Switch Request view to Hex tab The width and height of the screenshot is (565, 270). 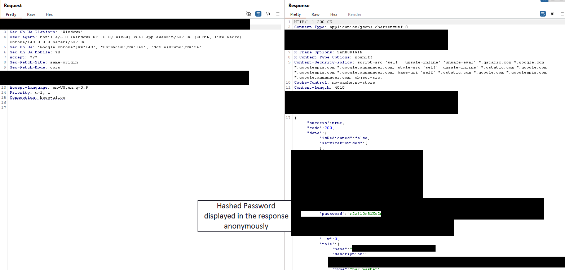click(49, 14)
